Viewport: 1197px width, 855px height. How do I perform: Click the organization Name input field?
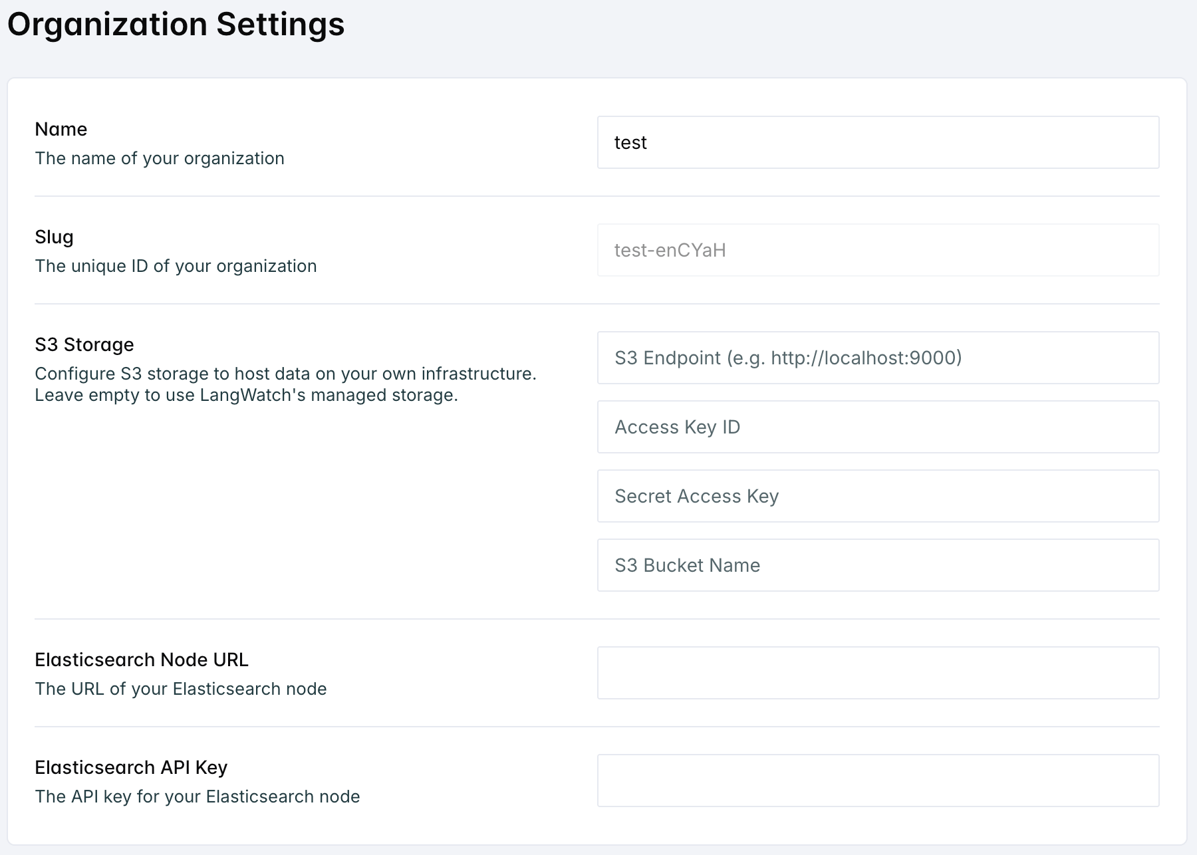[x=878, y=142]
